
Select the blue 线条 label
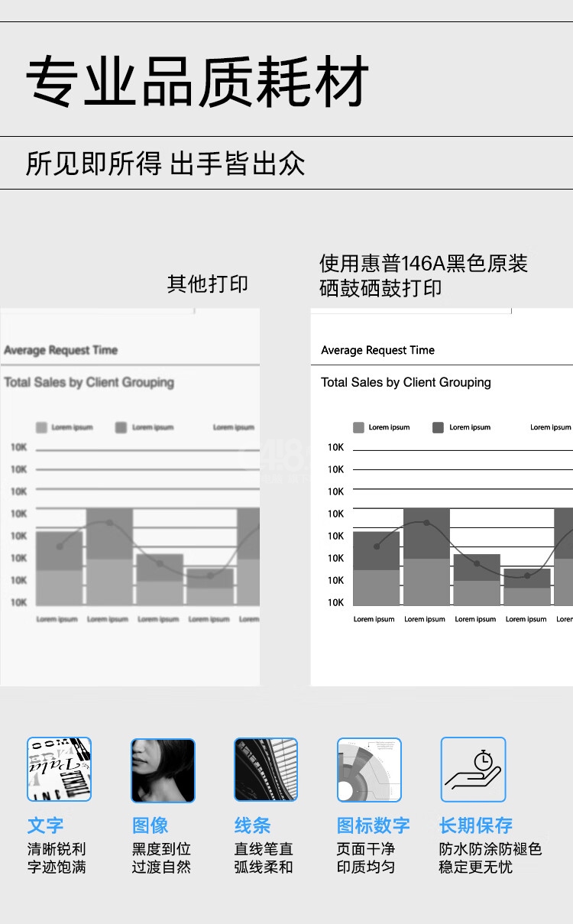[252, 825]
